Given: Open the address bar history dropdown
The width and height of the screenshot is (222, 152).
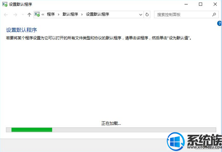Looking at the screenshot, I should point(141,14).
